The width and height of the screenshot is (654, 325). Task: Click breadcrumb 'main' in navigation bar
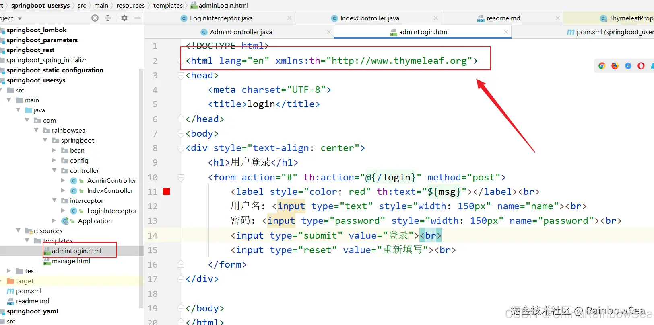(x=101, y=5)
